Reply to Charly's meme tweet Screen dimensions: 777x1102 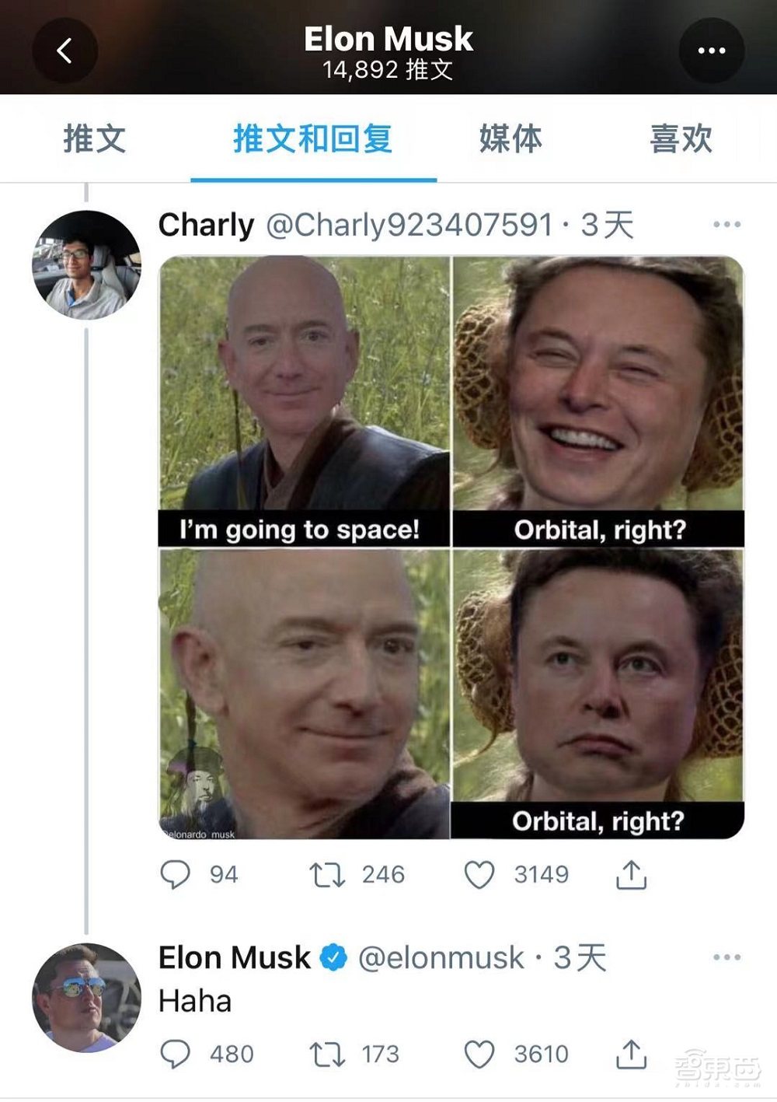coord(175,874)
